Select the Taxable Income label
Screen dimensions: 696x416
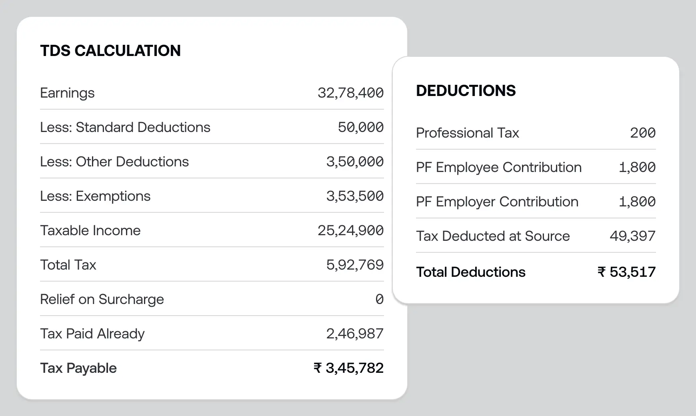pos(90,230)
